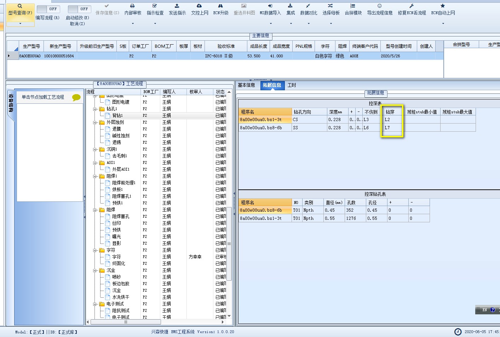The image size is (500, 337).
Task: Switch to the 拓展信息 tab
Action: pos(272,85)
